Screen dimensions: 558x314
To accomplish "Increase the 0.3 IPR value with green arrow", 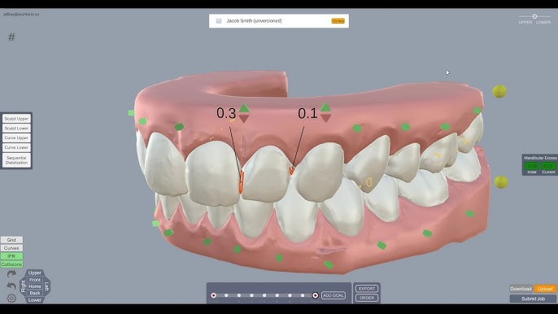I will pyautogui.click(x=244, y=108).
